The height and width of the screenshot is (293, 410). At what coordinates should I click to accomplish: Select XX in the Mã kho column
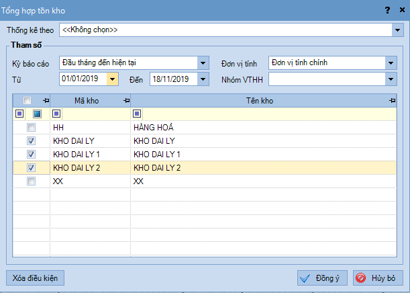(x=90, y=181)
